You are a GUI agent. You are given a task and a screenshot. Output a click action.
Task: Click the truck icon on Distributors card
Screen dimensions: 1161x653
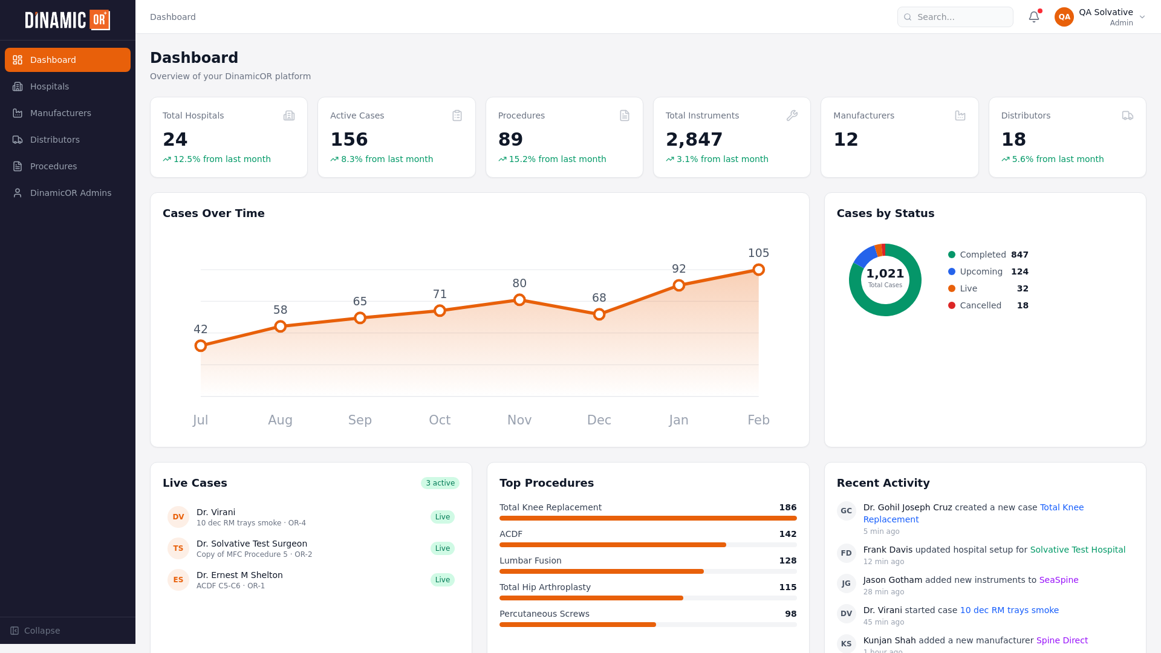(1128, 115)
